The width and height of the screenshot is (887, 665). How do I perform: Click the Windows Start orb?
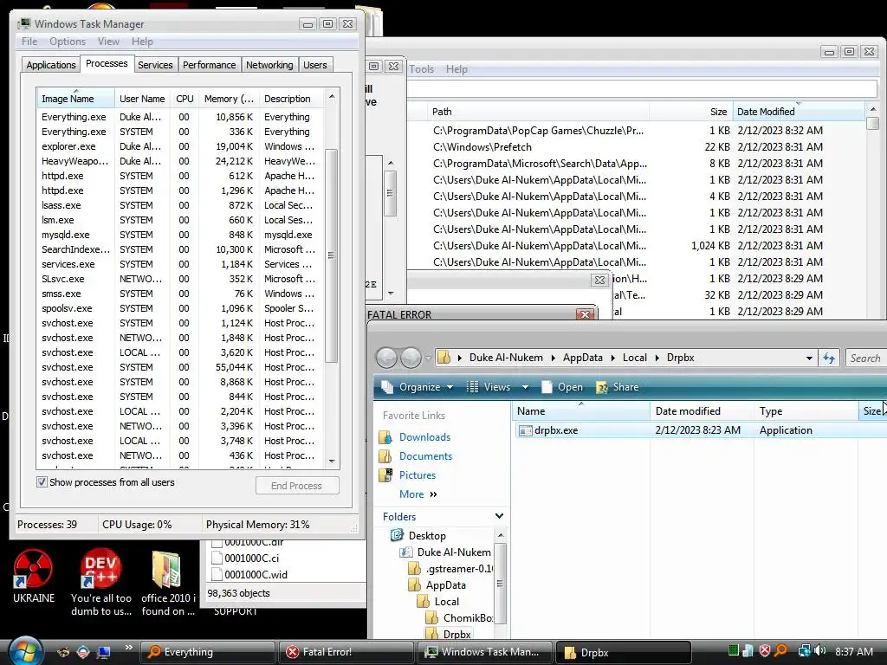25,651
